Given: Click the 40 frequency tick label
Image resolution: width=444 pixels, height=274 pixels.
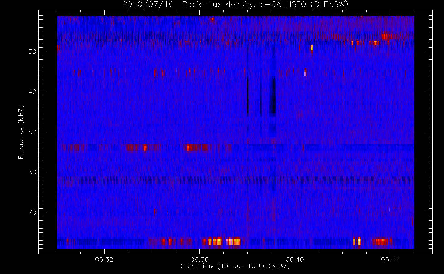Looking at the screenshot, I should pos(32,92).
